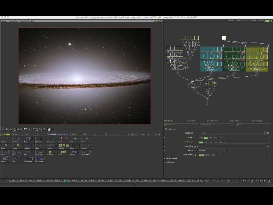Expand the guiControls section
Viewport: 273px width, 205px height.
[165, 162]
